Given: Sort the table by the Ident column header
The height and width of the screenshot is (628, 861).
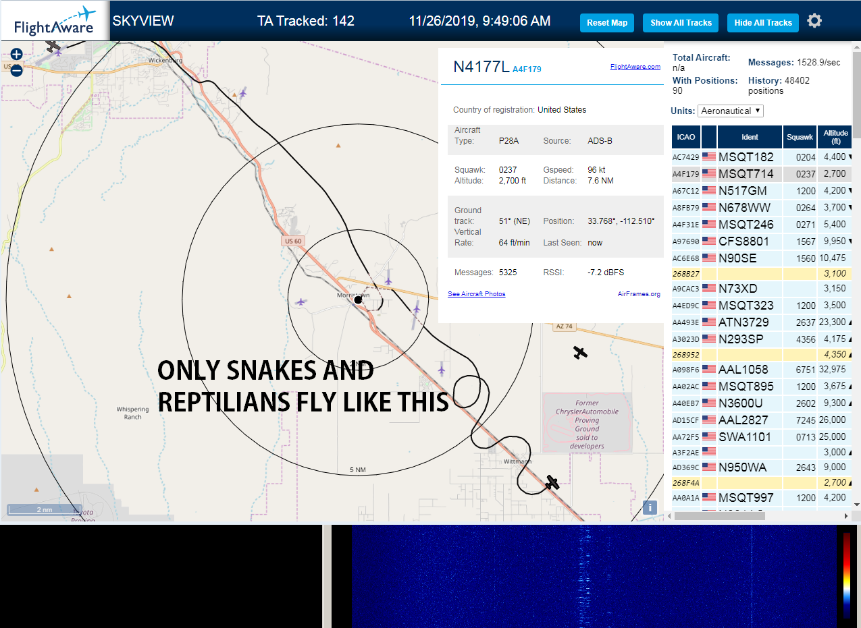Looking at the screenshot, I should click(750, 137).
